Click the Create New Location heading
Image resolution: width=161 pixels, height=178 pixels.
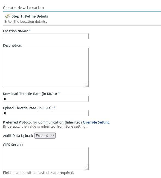23,8
